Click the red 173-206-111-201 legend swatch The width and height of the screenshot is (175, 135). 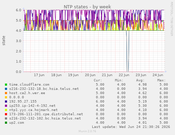tap(6, 114)
